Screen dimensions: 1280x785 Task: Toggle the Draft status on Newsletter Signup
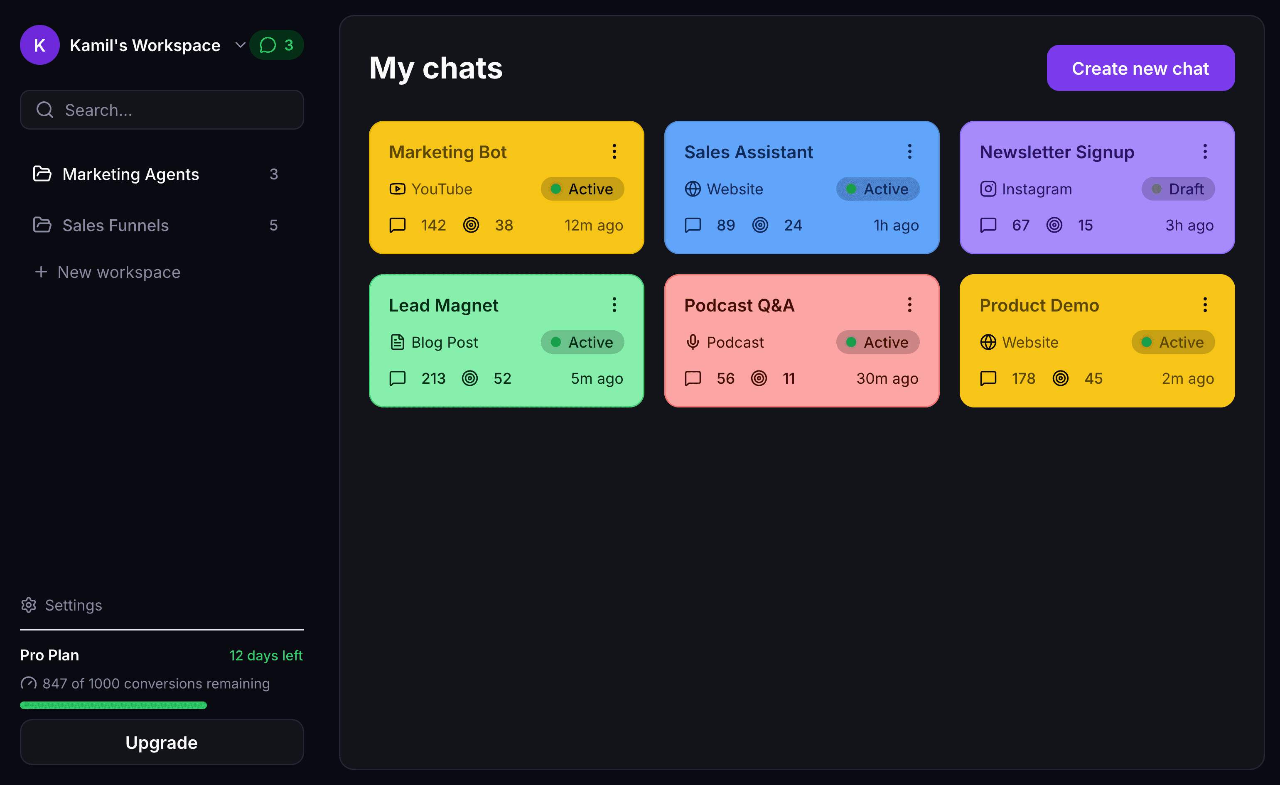1178,189
